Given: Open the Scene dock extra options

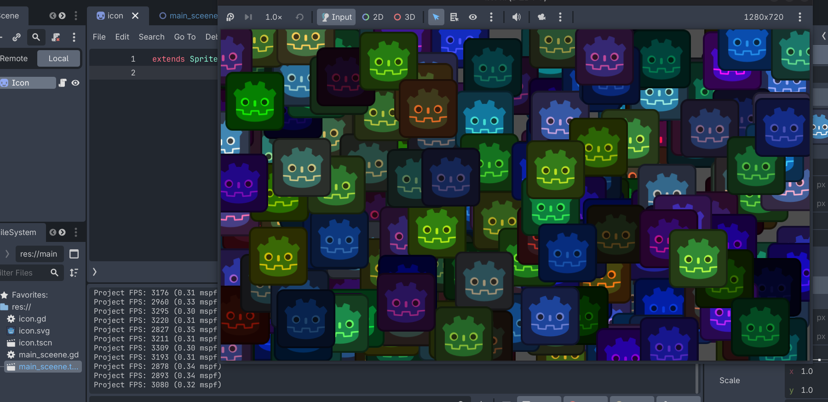Looking at the screenshot, I should (x=74, y=37).
